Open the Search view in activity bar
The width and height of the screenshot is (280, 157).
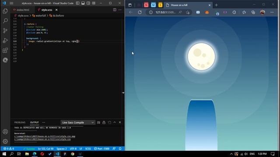[x=5, y=21]
